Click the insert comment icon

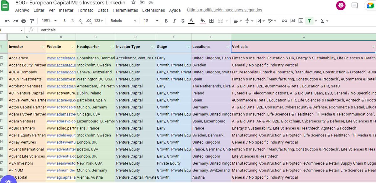click(293, 21)
